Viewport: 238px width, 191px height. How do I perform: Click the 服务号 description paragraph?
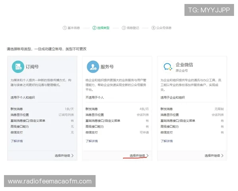coord(116,85)
